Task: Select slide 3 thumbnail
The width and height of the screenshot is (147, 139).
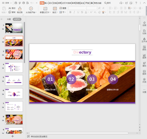Action: pos(14,54)
